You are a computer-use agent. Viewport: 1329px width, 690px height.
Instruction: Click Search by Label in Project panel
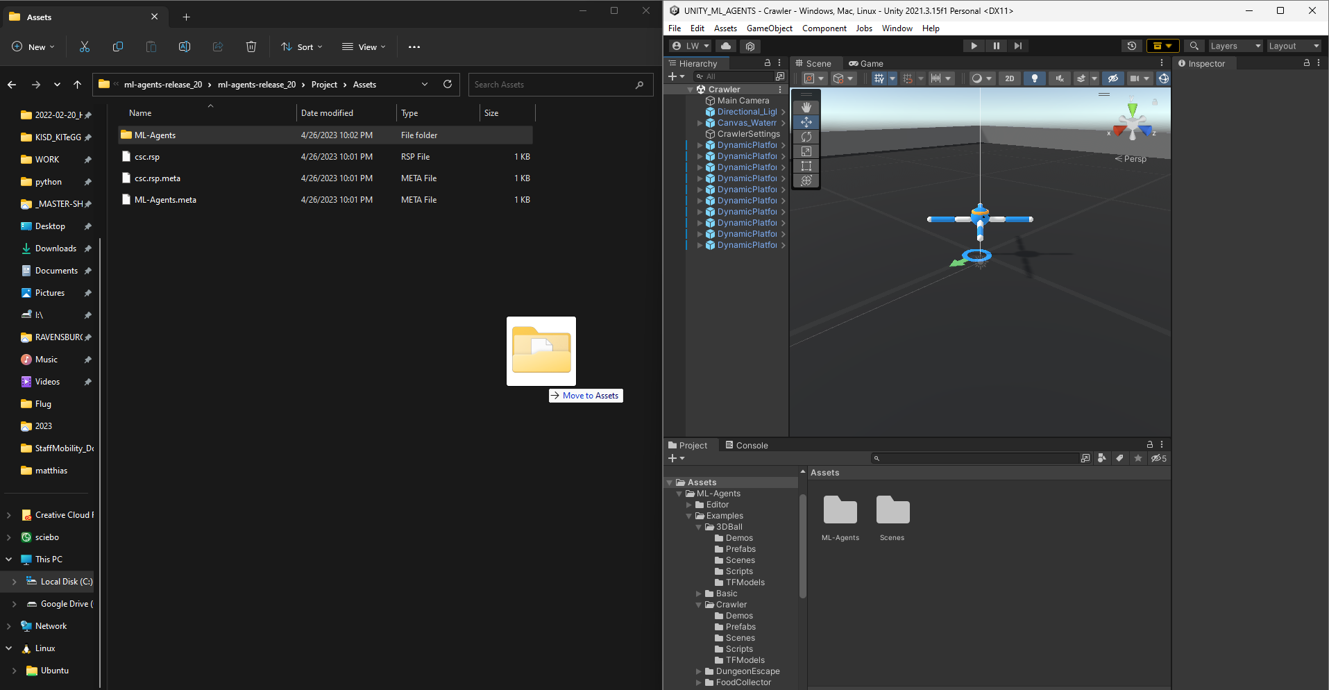[x=1119, y=458]
